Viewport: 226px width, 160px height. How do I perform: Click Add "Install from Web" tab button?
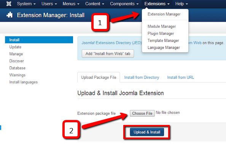click(108, 54)
